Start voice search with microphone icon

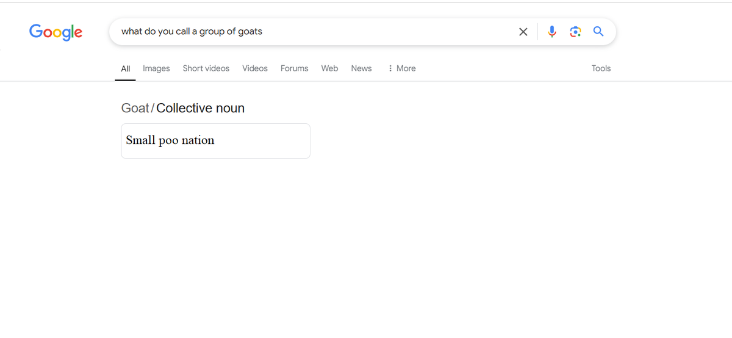click(x=552, y=32)
